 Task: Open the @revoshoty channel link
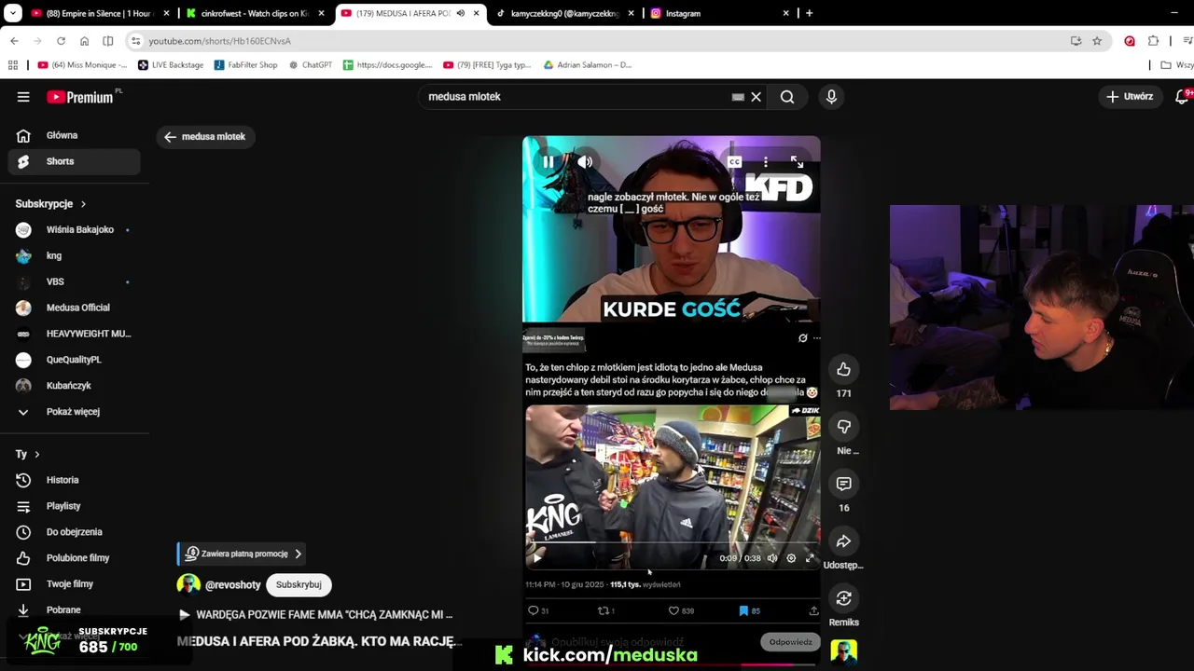(233, 585)
